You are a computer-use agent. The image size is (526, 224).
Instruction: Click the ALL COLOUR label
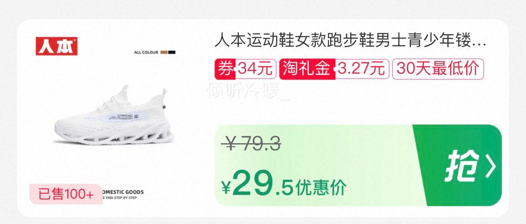pyautogui.click(x=146, y=53)
